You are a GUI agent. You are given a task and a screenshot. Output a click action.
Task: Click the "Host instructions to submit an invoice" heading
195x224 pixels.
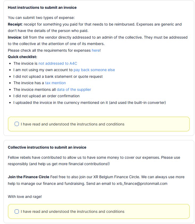tap(42, 7)
